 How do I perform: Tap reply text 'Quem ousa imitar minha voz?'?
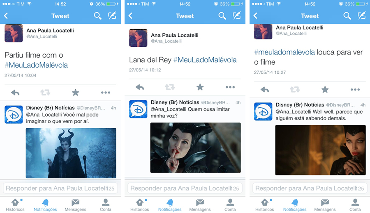pyautogui.click(x=190, y=113)
